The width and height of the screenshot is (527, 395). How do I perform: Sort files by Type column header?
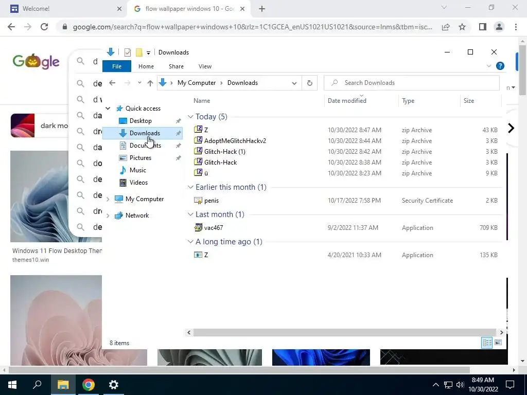(x=408, y=101)
